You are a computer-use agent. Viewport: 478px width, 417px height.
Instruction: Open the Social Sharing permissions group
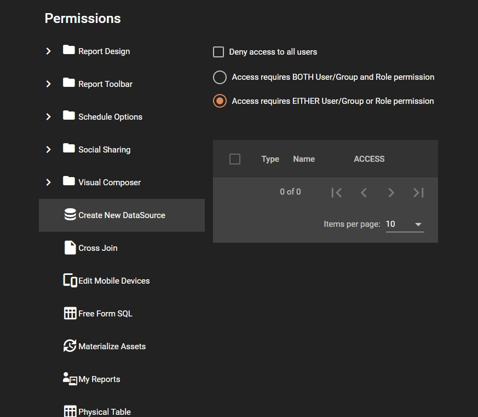pos(49,149)
